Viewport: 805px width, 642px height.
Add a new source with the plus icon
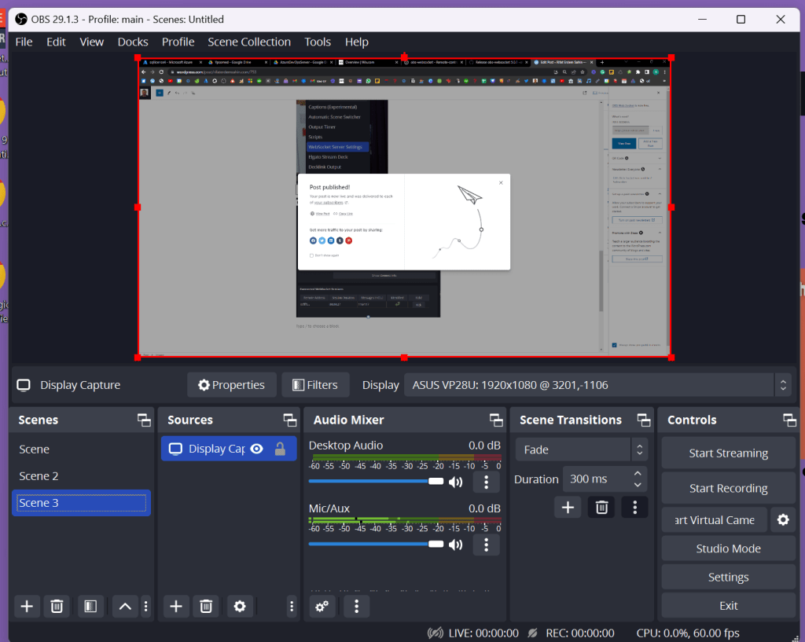tap(176, 606)
